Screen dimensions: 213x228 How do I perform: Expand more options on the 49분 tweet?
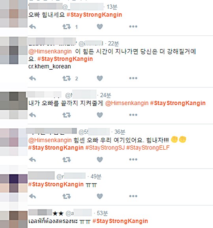133,196
